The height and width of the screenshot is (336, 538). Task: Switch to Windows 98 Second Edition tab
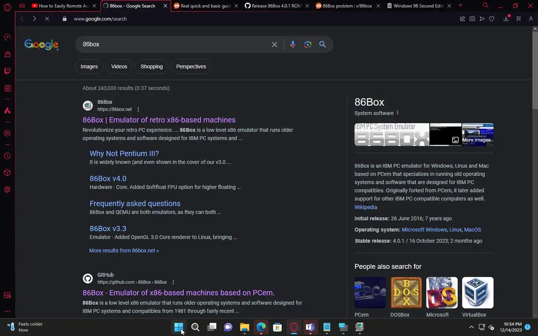click(418, 6)
